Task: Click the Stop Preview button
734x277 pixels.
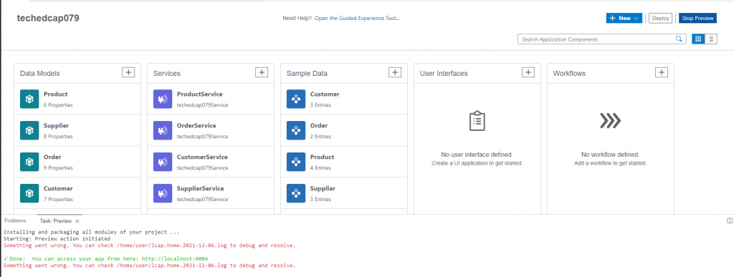Action: tap(697, 18)
